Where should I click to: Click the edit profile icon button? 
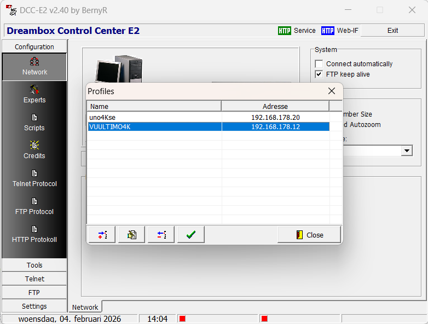click(131, 234)
